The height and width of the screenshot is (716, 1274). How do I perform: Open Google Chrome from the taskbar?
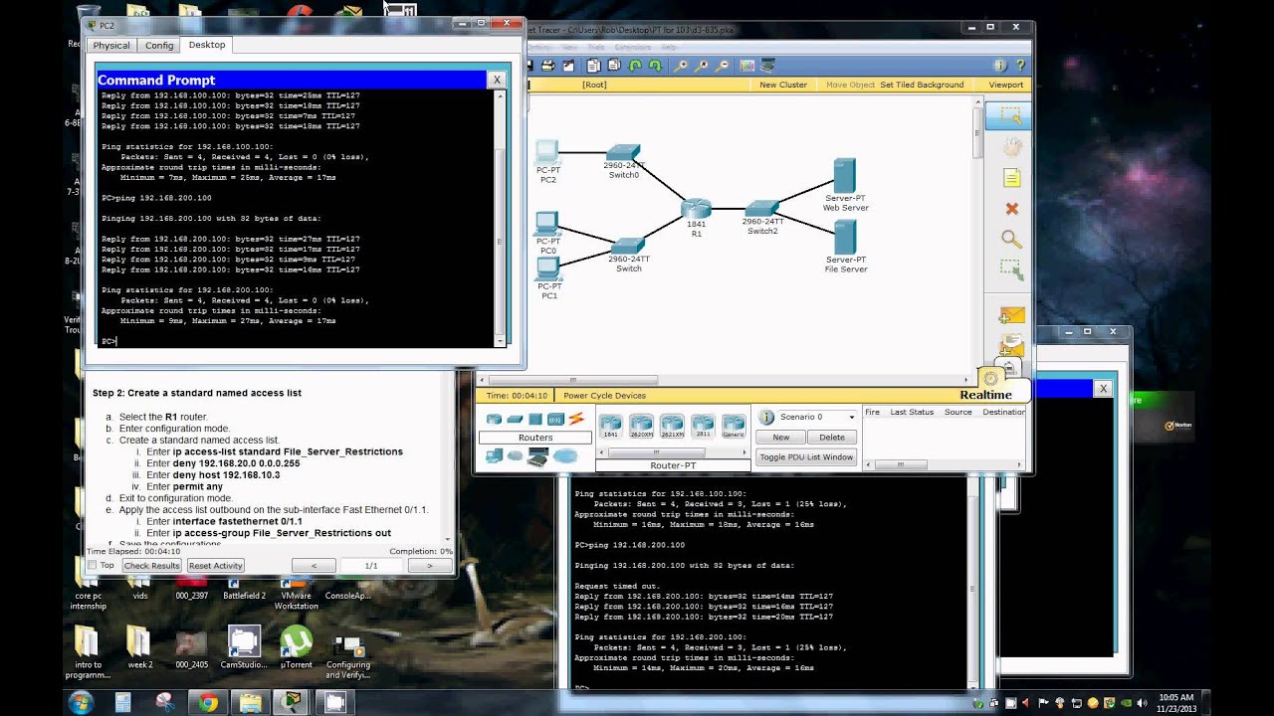click(x=208, y=702)
